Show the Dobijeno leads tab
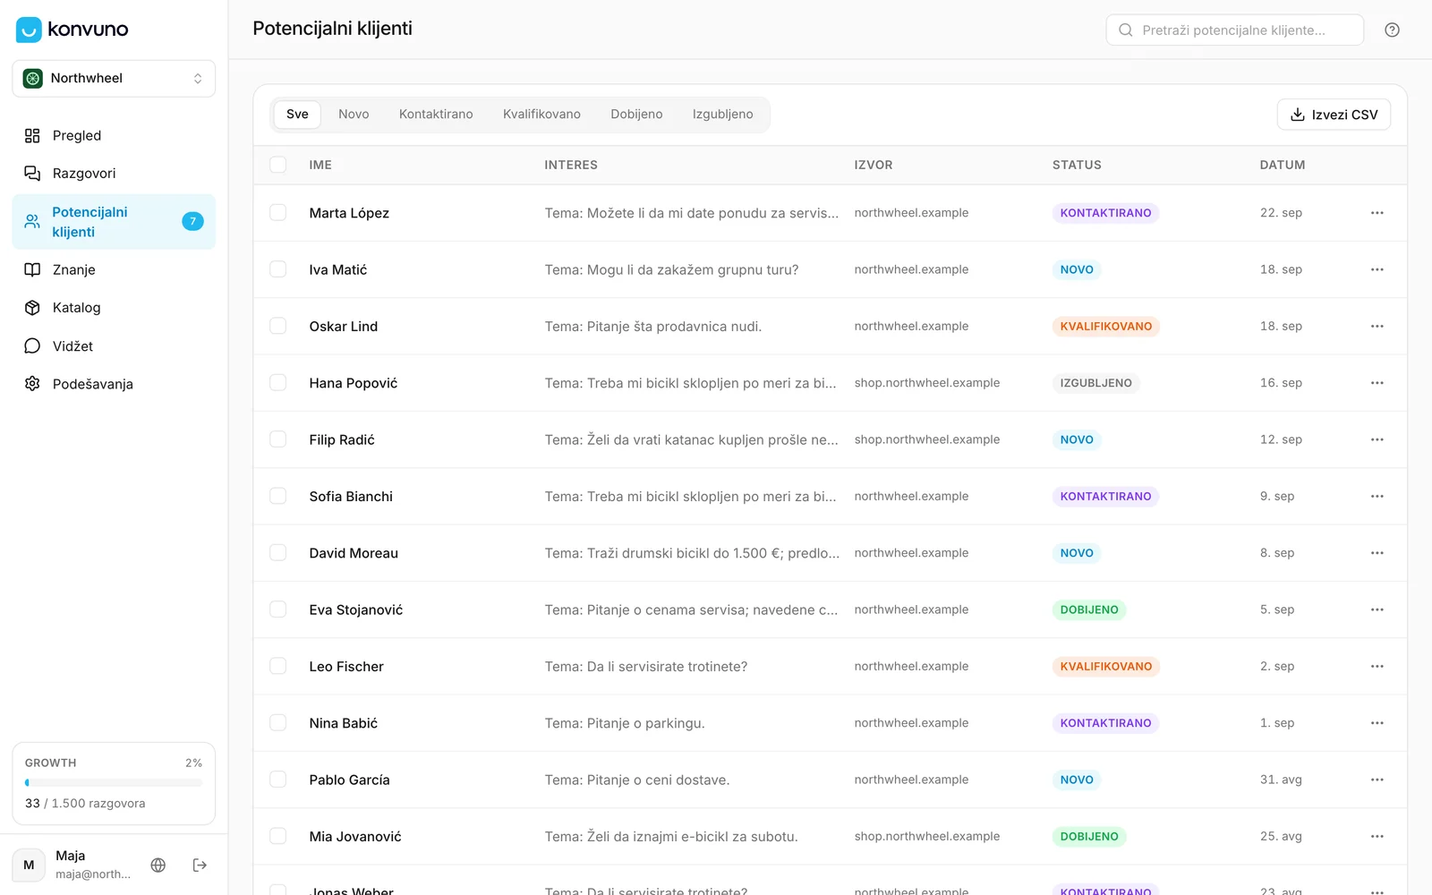 point(636,115)
